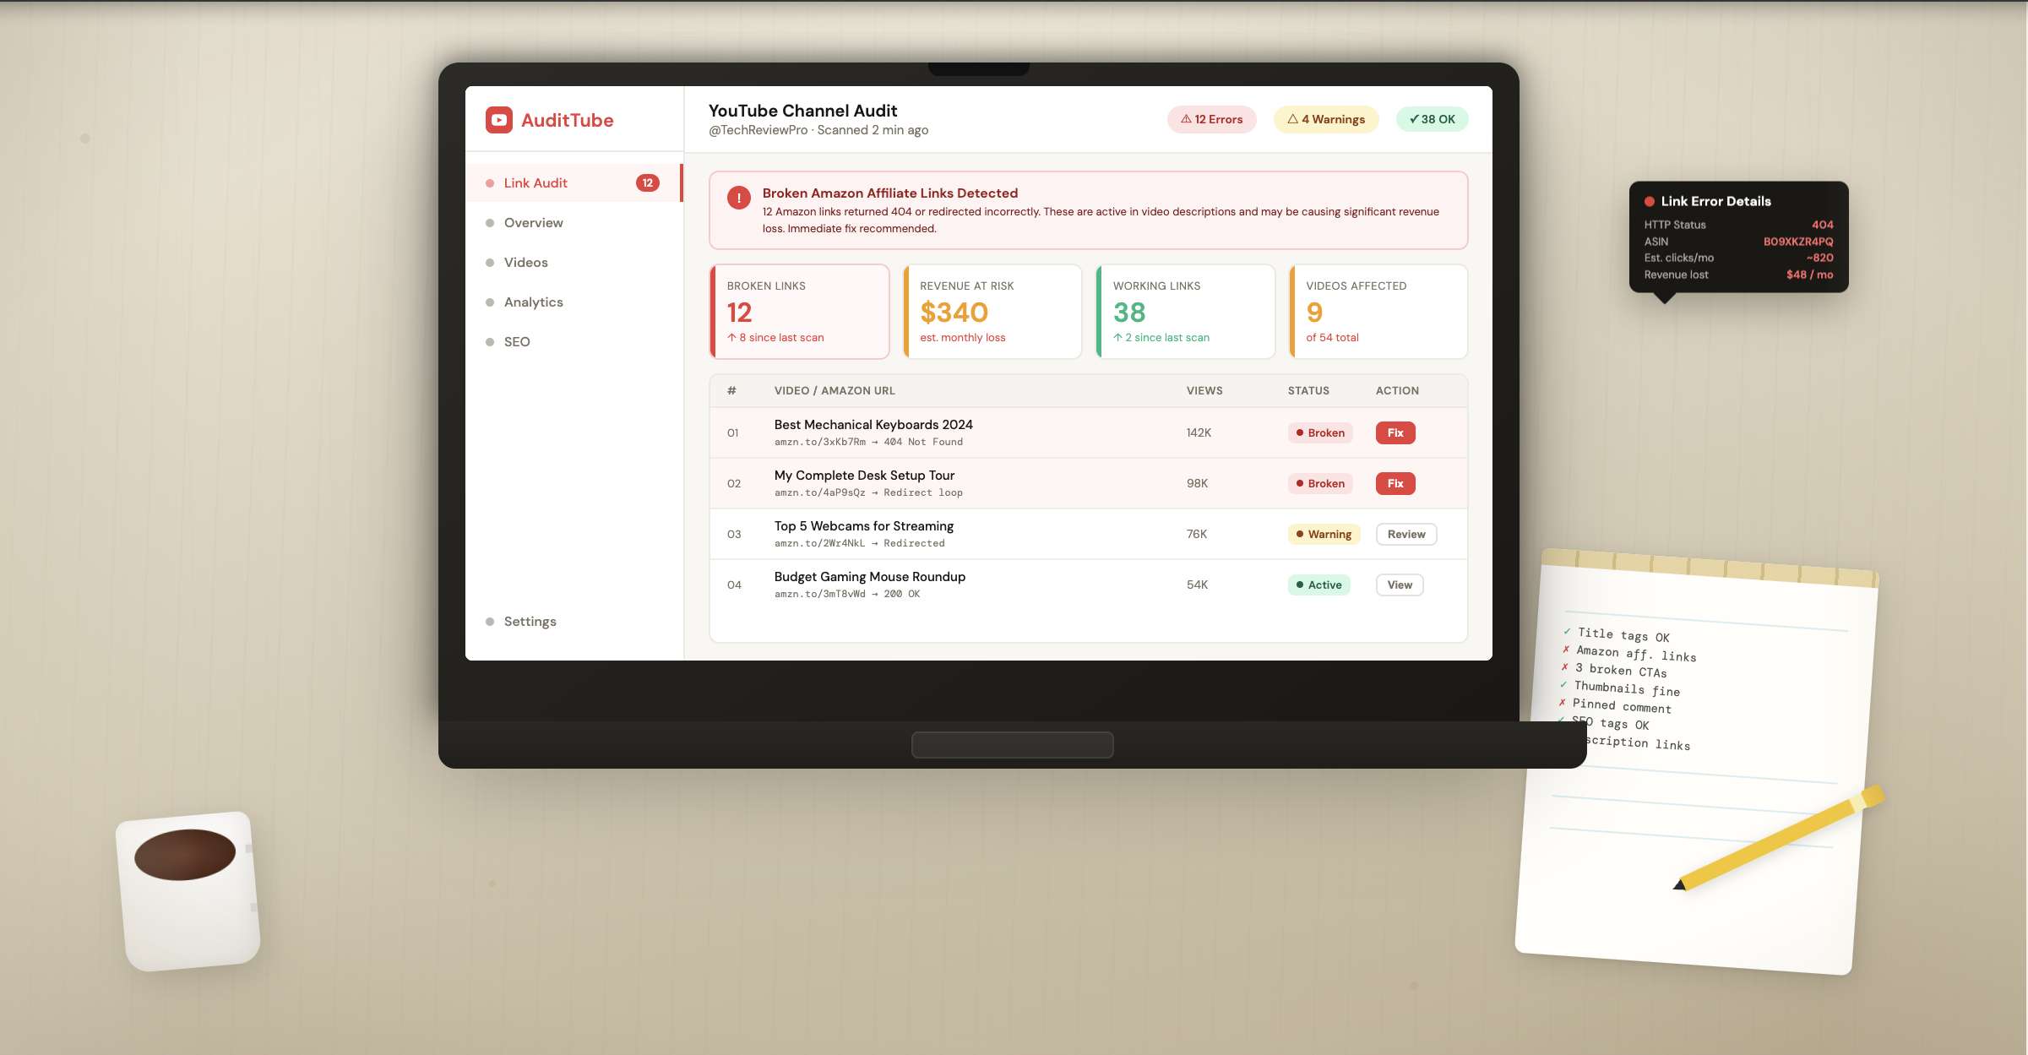Screen dimensions: 2028x1055
Task: Click the red exclamation alert icon
Action: 738,198
